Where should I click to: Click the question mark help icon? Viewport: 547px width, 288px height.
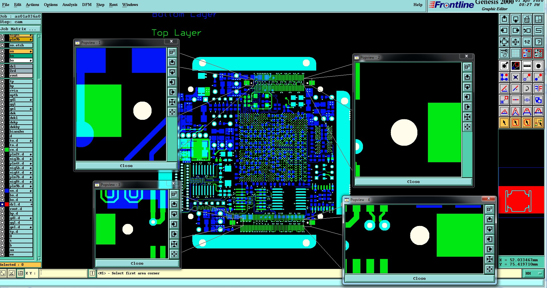click(538, 42)
